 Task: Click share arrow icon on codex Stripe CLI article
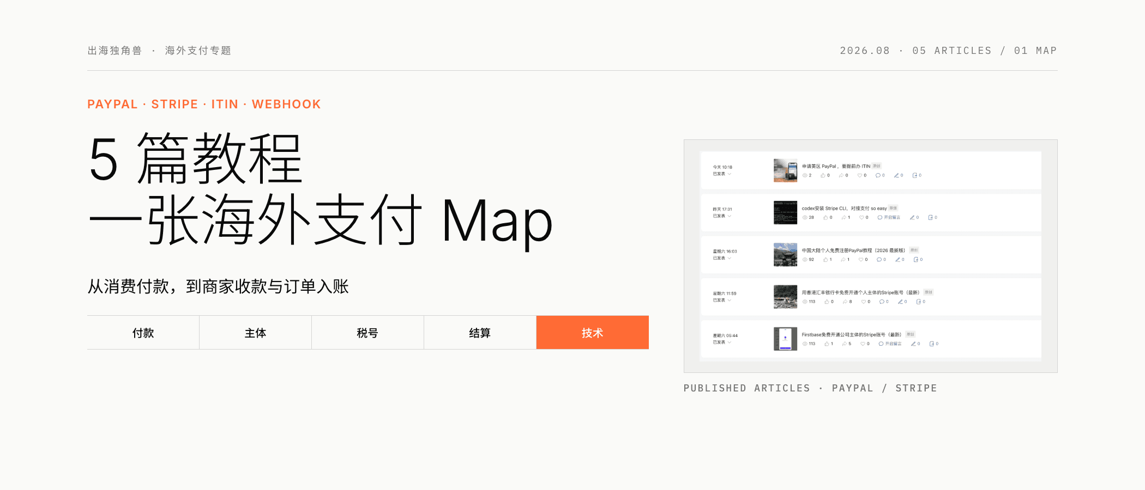(843, 217)
